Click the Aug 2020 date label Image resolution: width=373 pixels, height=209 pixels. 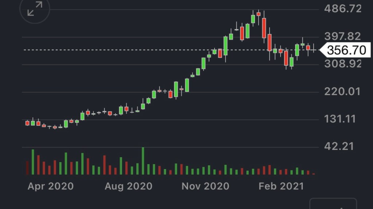coord(128,187)
